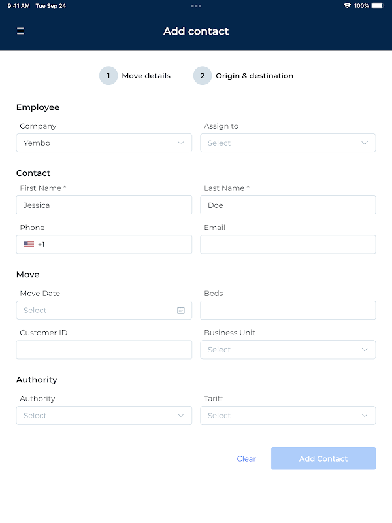The image size is (392, 523).
Task: Go to Origin & destination step
Action: click(x=254, y=76)
